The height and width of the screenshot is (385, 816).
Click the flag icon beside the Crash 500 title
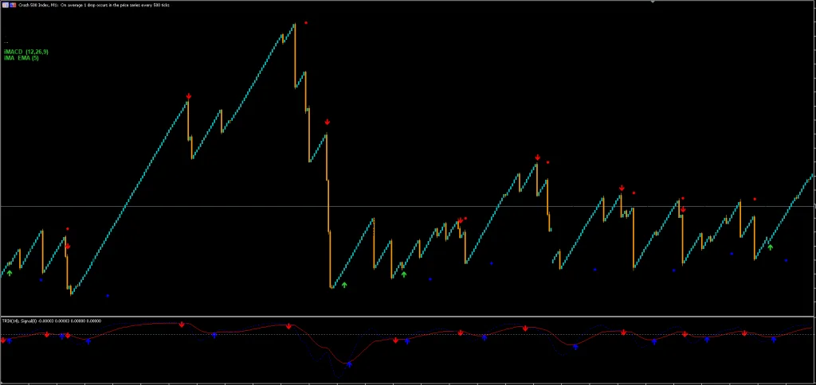[13, 5]
